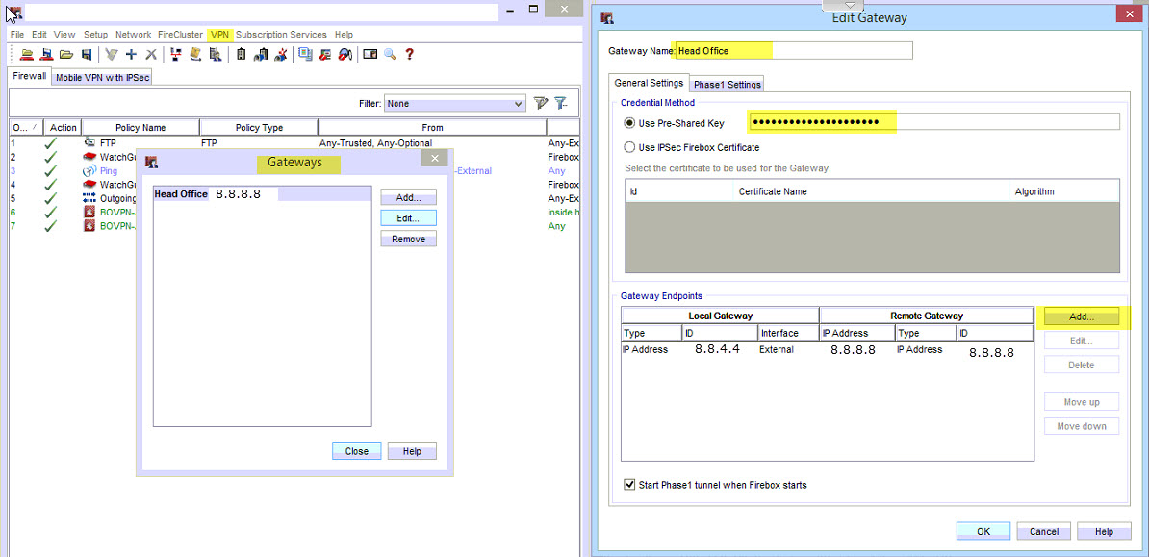Select the General Settings tab
1149x557 pixels.
(649, 83)
